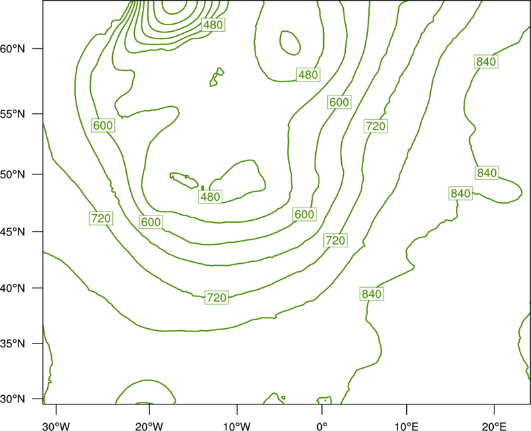
Task: Pick the 35°N latitude axis label
Action: (13, 343)
